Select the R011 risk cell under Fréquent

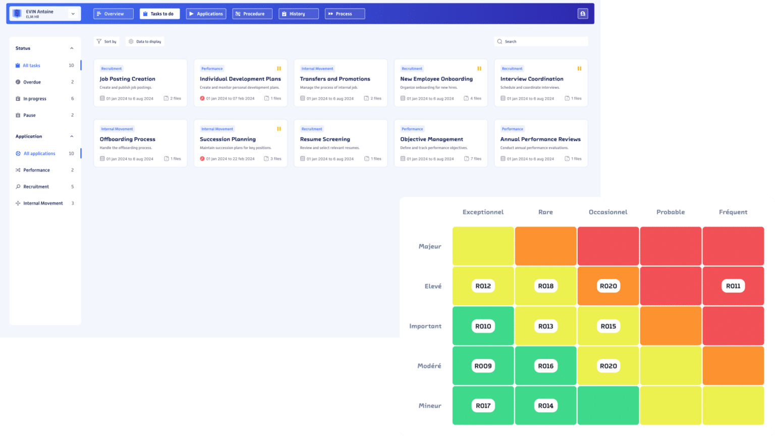click(733, 285)
